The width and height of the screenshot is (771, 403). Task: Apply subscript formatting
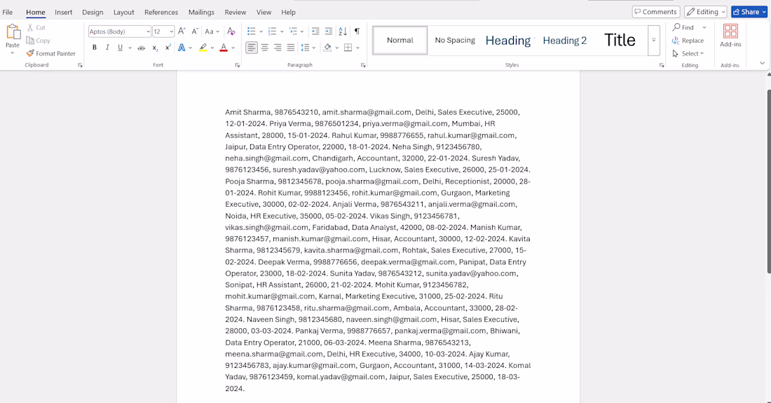coord(154,48)
